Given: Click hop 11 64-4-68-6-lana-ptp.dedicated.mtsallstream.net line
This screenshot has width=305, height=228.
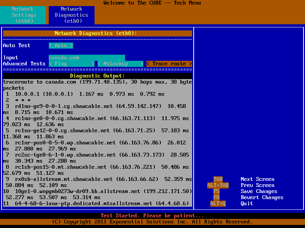Looking at the screenshot, I should pos(96,204).
